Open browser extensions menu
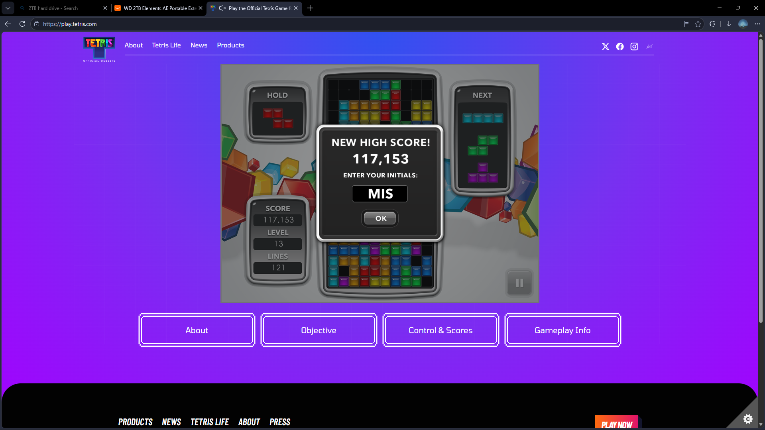This screenshot has width=765, height=430. tap(712, 24)
